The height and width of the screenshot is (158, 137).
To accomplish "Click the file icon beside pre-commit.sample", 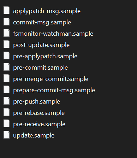I will (x=6, y=67).
